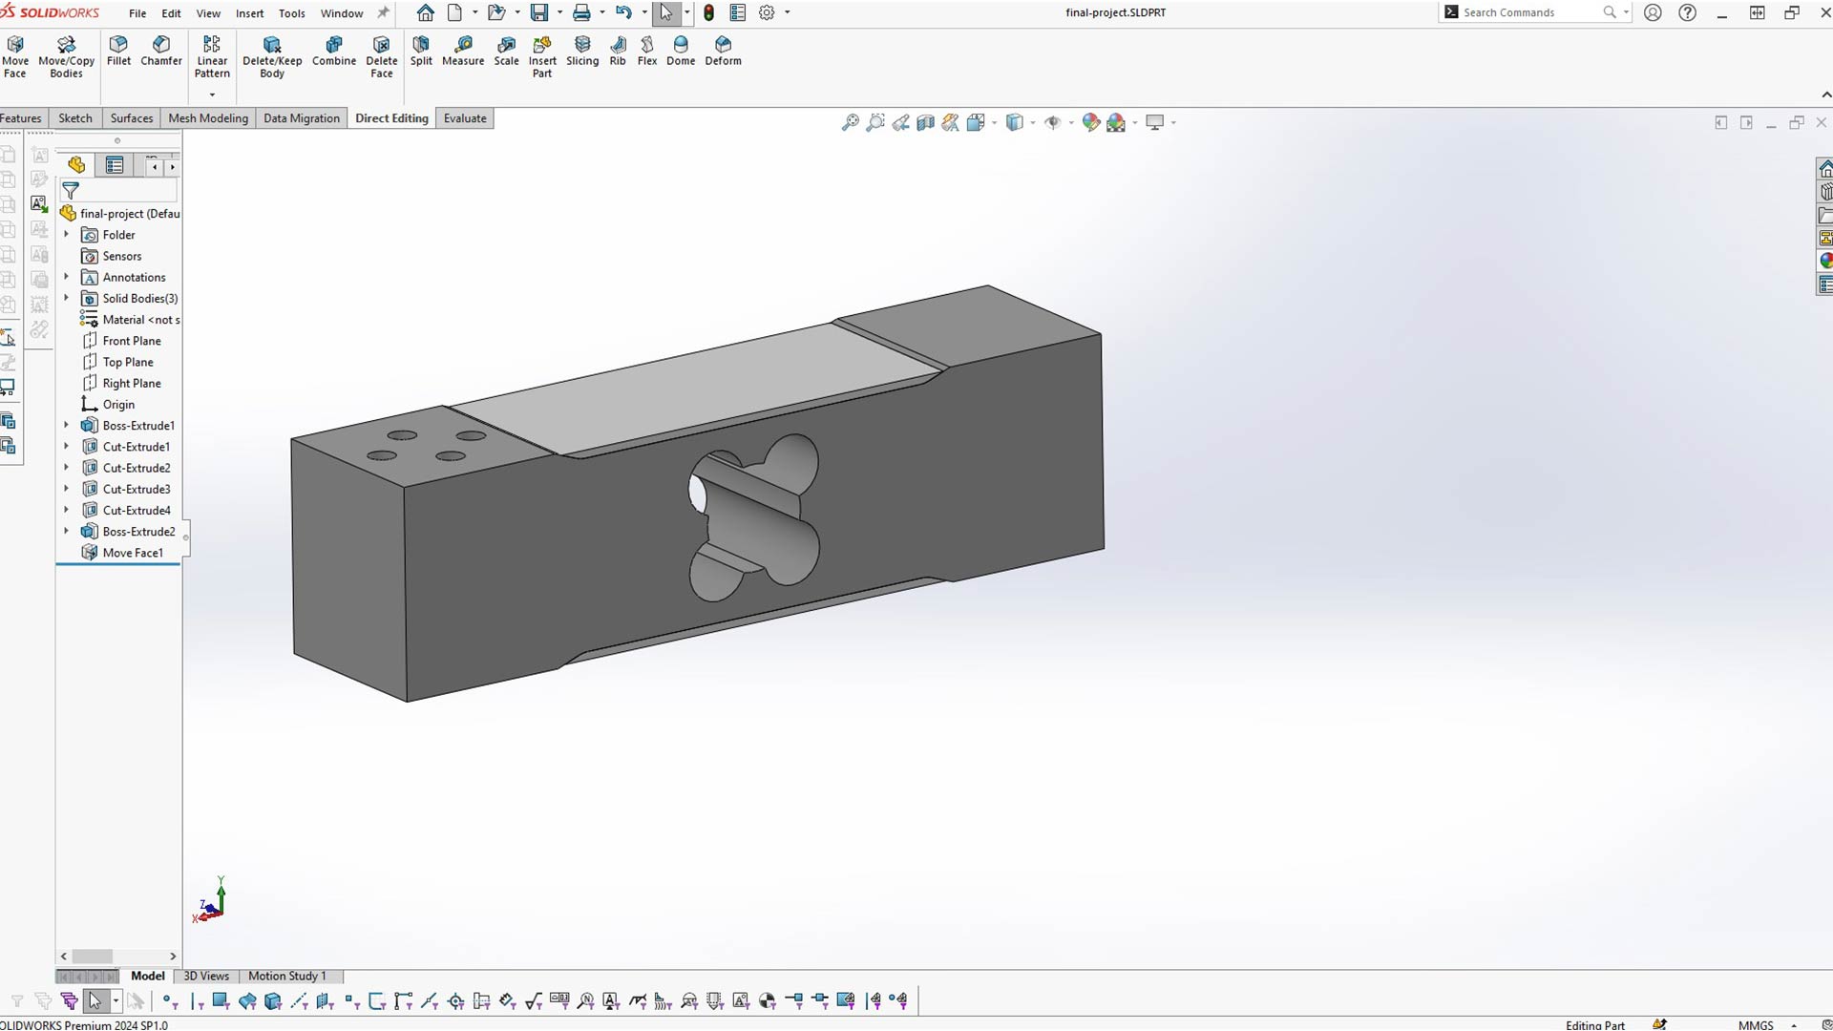Open the Measure tool
1833x1031 pixels.
pos(463,52)
